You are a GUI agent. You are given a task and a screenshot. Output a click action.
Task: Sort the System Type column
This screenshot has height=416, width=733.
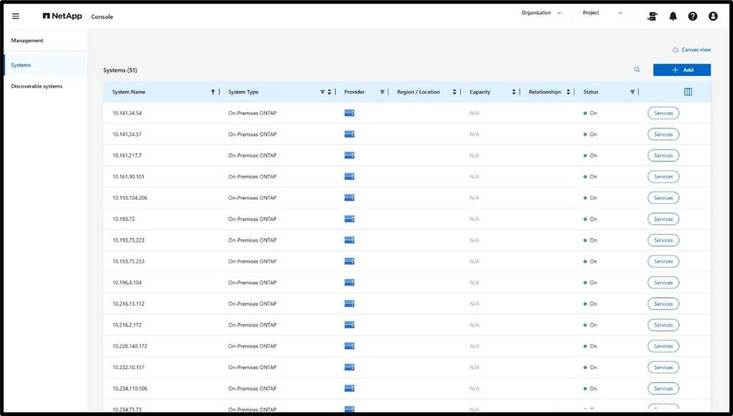(x=329, y=92)
